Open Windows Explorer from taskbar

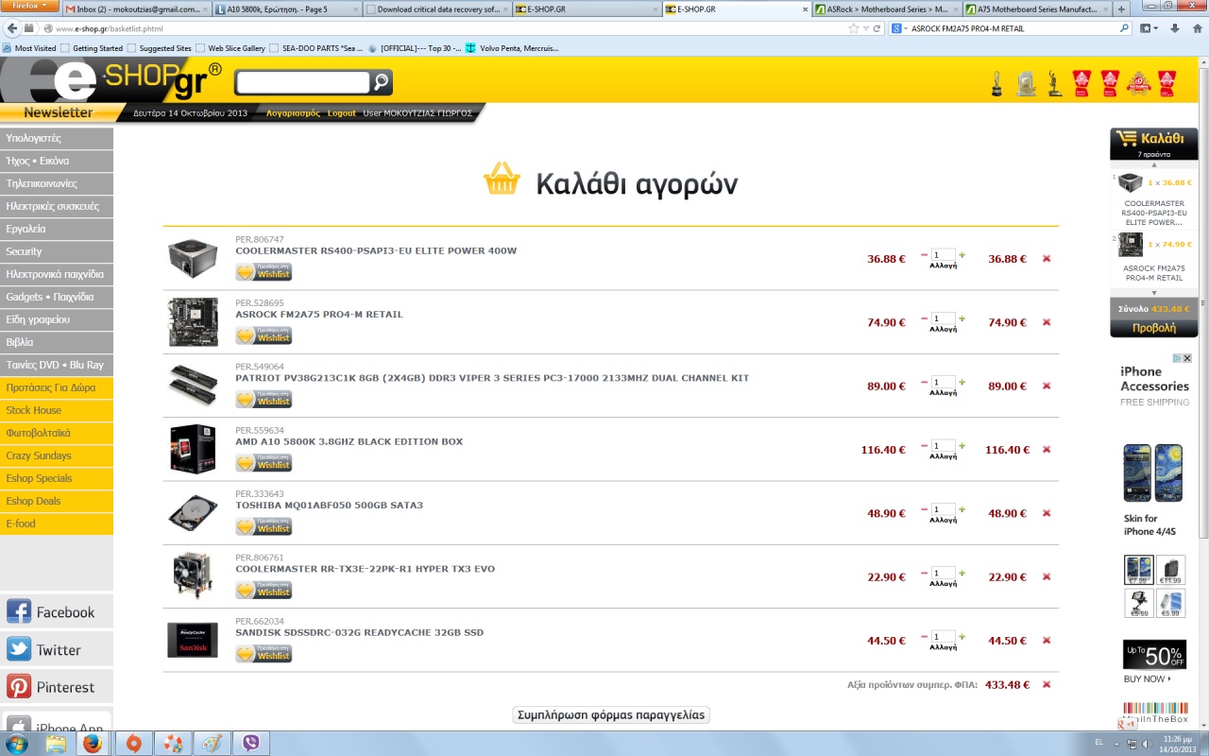coord(56,743)
